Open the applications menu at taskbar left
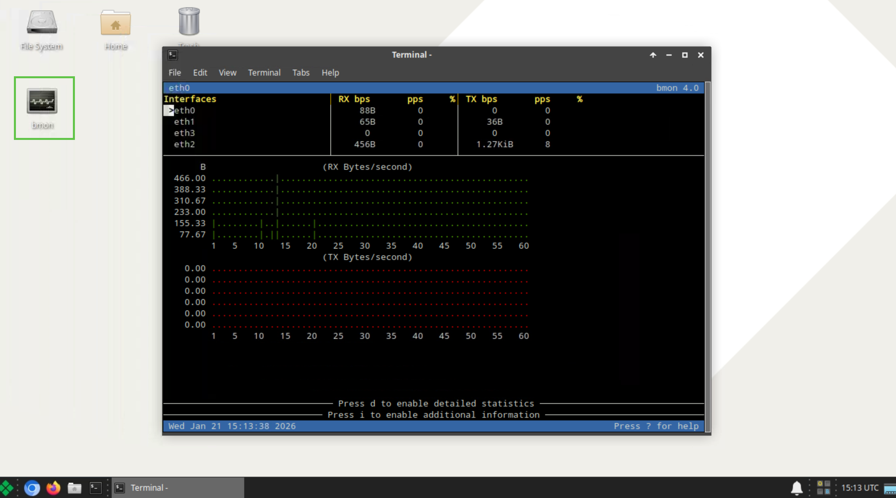Screen dimensions: 896x498 pos(7,488)
